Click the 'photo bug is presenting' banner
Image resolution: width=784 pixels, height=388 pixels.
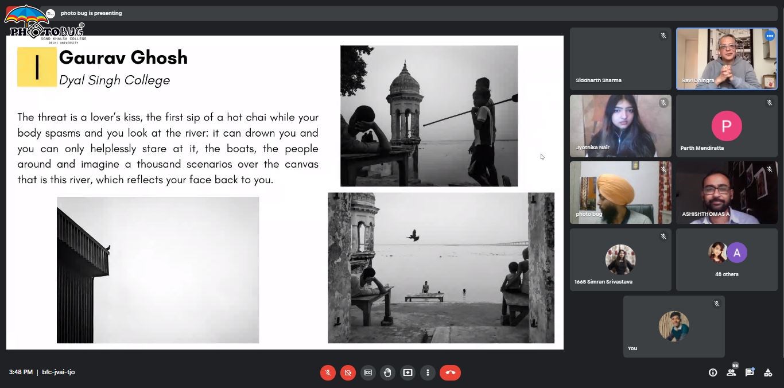pos(91,13)
